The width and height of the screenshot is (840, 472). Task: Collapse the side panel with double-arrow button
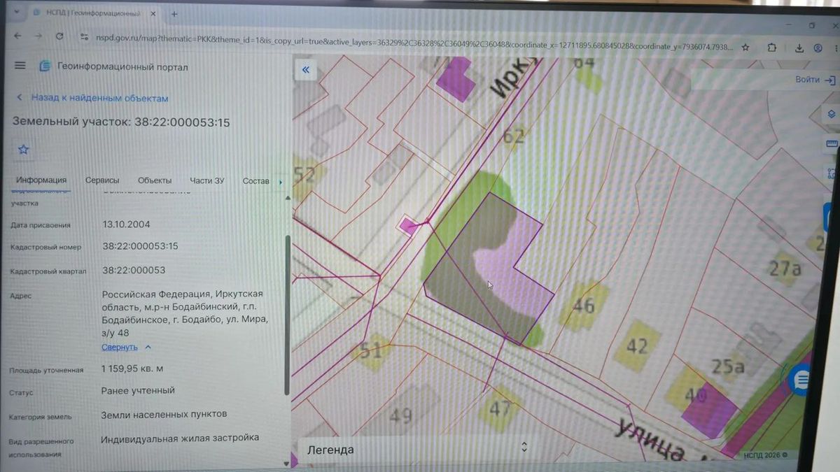[306, 69]
